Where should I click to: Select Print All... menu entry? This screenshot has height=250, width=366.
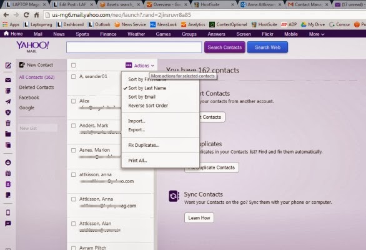(137, 161)
